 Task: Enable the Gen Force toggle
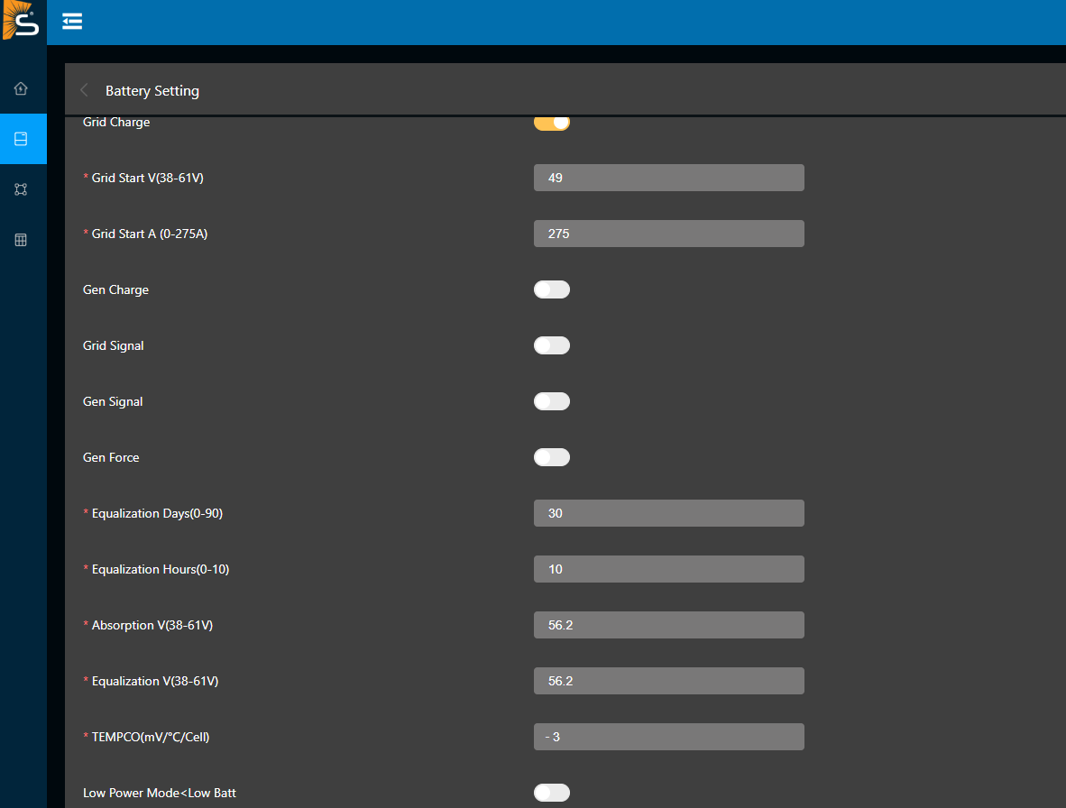(551, 457)
